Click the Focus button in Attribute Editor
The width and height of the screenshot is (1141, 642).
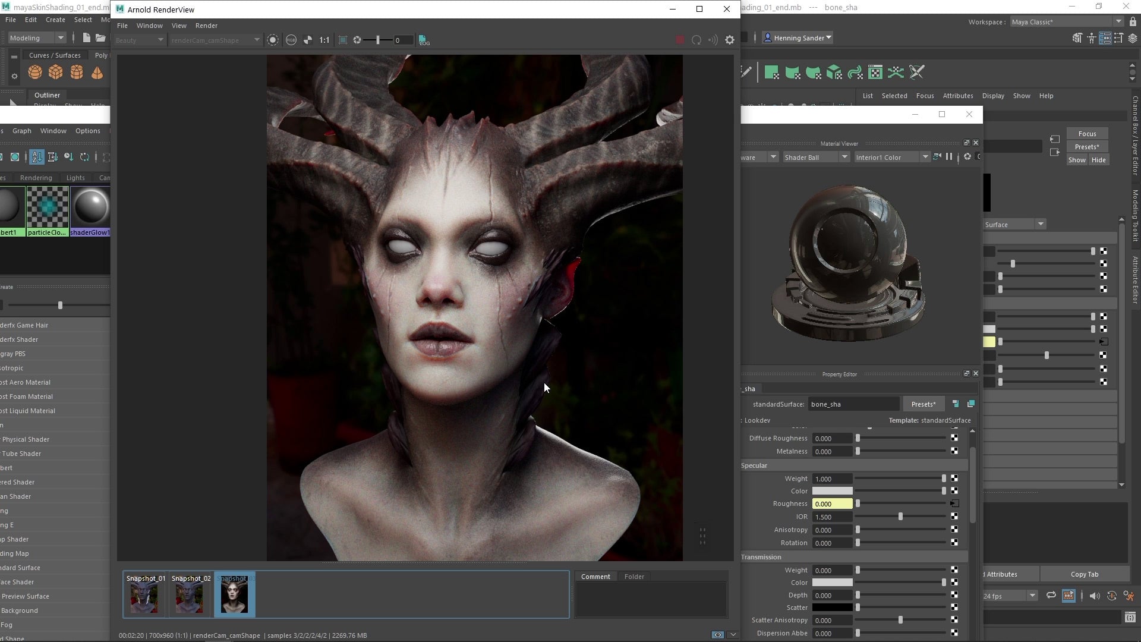[1087, 134]
